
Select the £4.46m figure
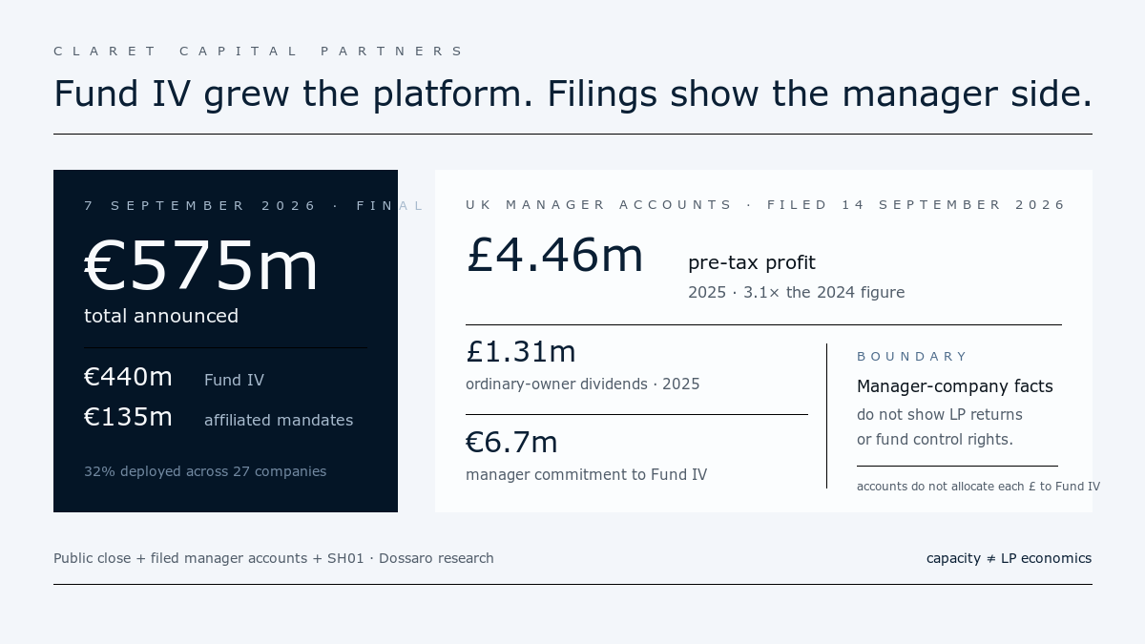point(554,256)
